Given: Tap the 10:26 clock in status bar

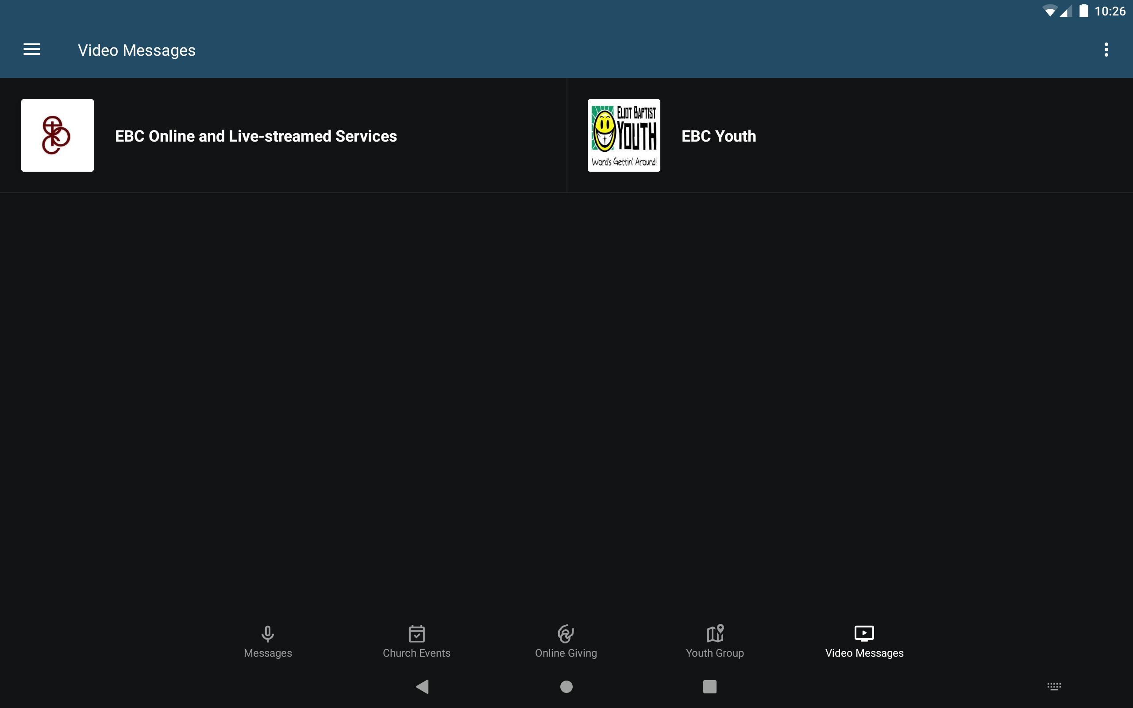Looking at the screenshot, I should click(1110, 11).
